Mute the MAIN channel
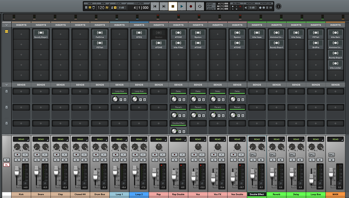The height and width of the screenshot is (198, 349). click(332, 160)
